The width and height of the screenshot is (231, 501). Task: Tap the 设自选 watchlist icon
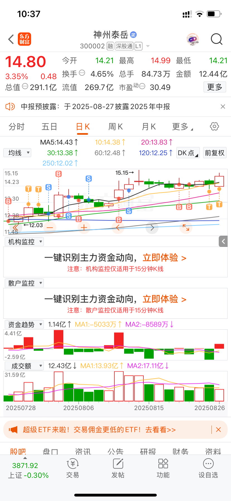(x=208, y=468)
